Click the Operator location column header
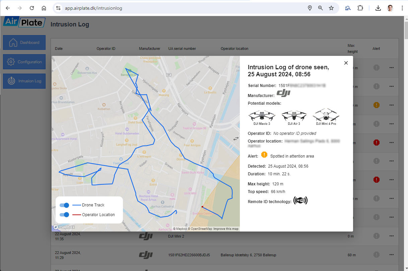This screenshot has height=271, width=408. (234, 49)
